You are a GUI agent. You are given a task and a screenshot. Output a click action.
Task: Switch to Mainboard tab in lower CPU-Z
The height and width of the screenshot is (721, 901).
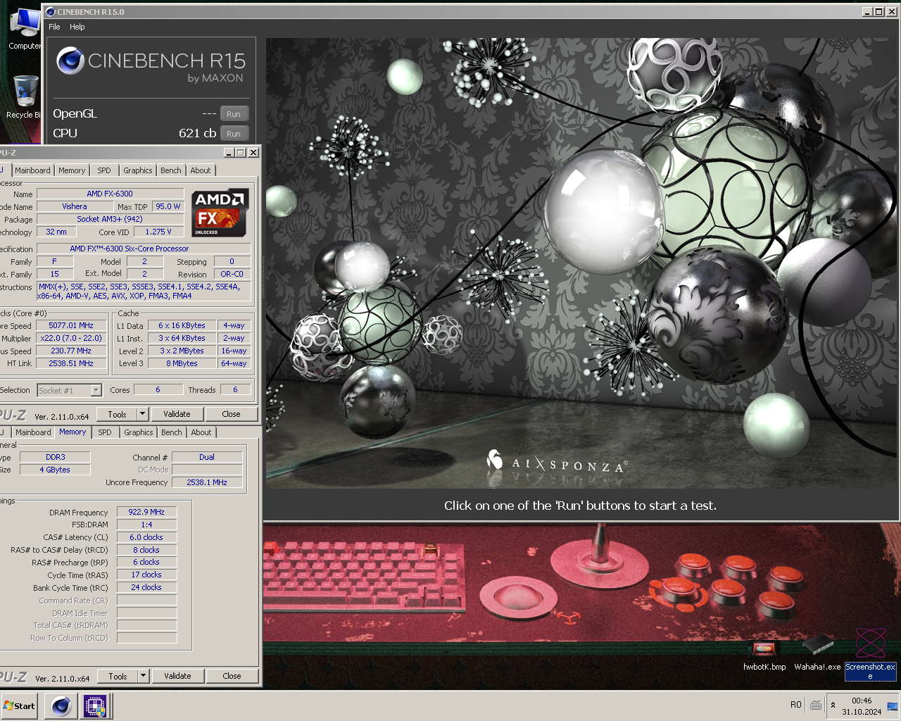[33, 432]
